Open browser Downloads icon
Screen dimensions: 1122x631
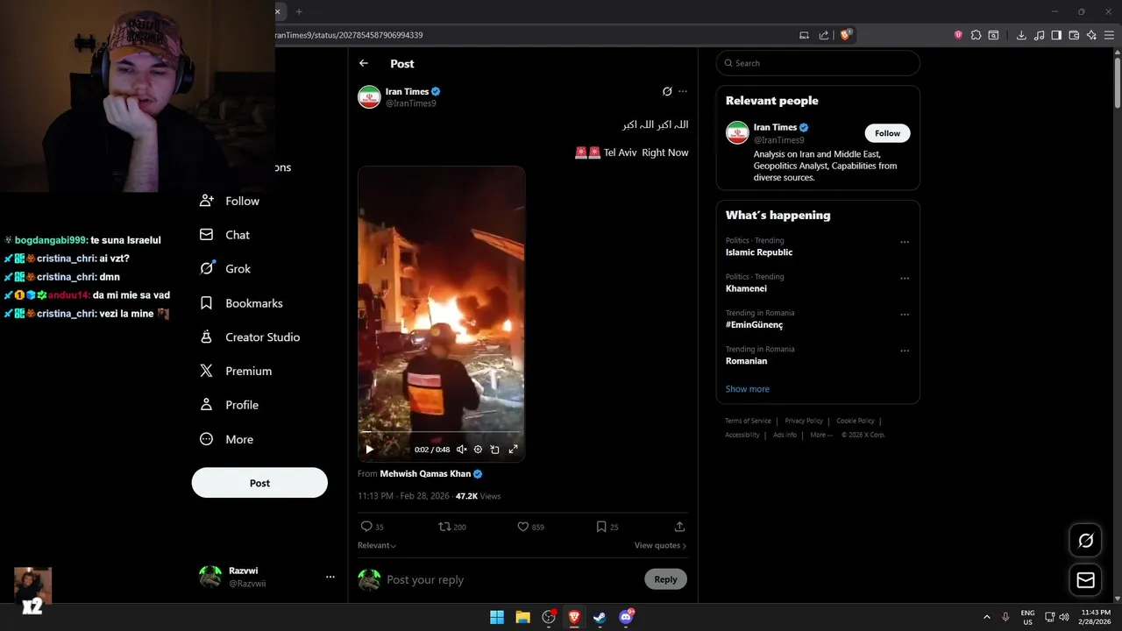click(x=1021, y=35)
